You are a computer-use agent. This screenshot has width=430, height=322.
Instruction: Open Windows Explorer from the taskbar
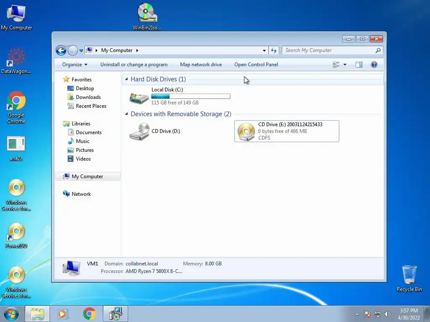click(37, 314)
